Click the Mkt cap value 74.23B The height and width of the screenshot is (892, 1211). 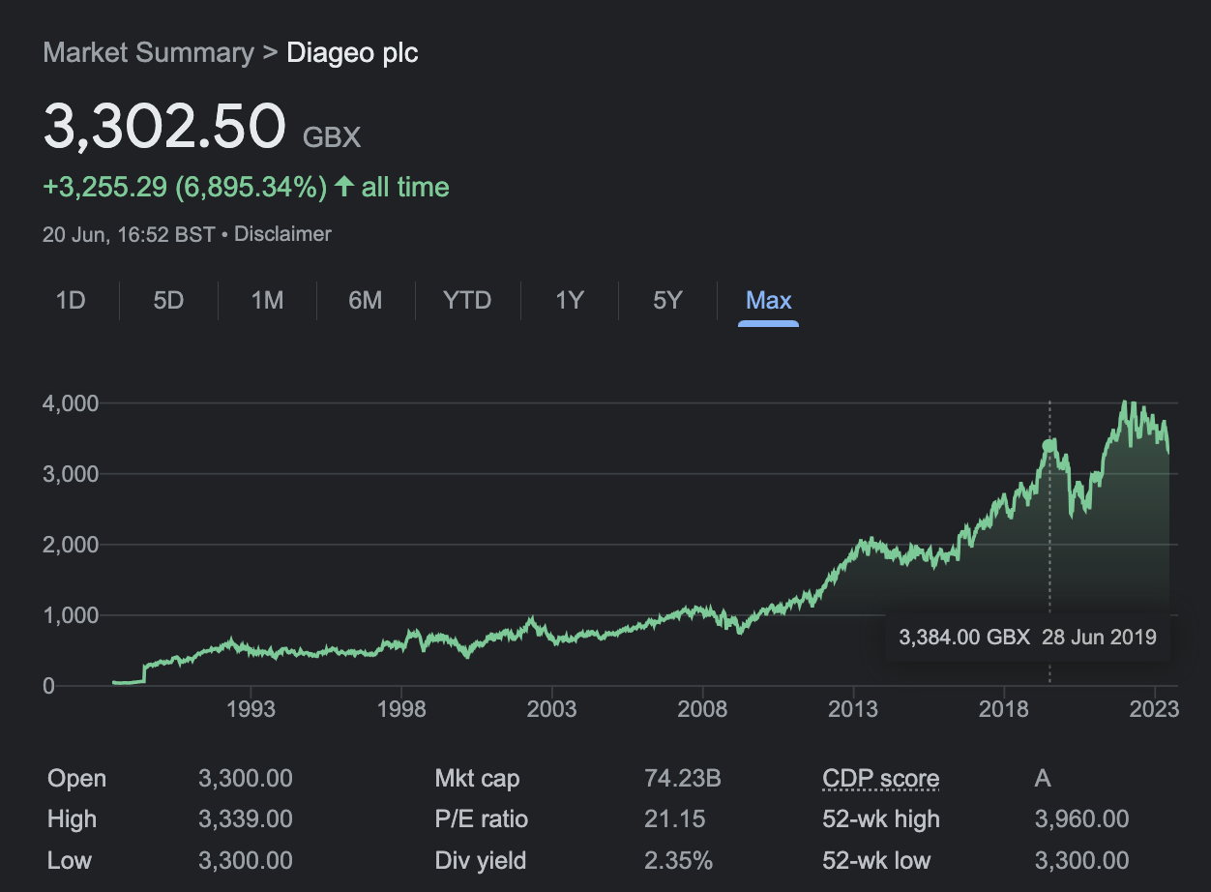tap(683, 779)
